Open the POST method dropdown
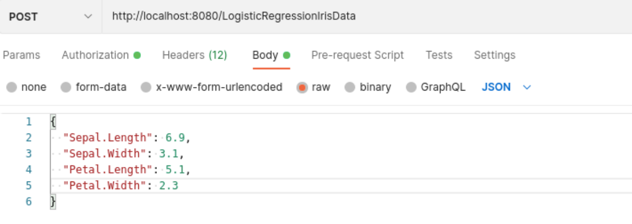The width and height of the screenshot is (632, 224). point(51,17)
